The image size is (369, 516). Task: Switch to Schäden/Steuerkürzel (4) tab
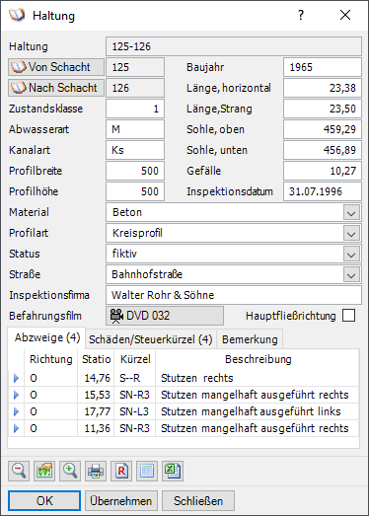point(151,339)
